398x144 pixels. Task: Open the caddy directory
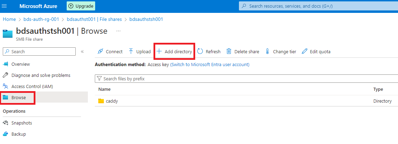112,101
